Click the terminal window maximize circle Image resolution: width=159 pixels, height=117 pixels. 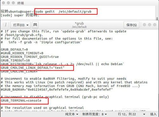[13, 3]
